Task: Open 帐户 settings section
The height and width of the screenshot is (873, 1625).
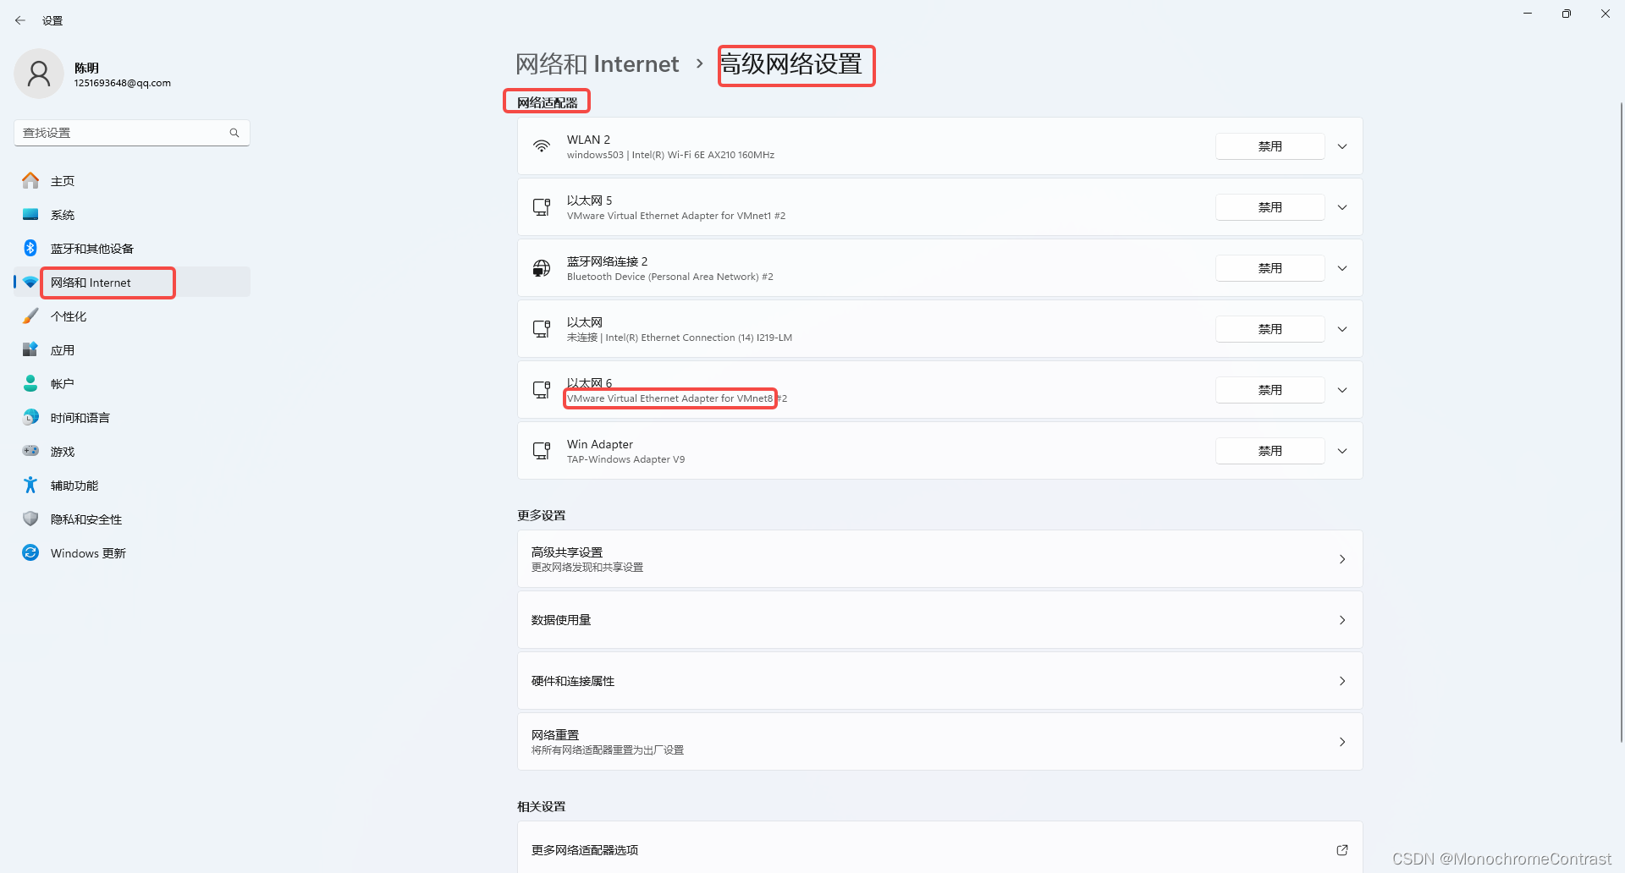Action: [x=132, y=383]
